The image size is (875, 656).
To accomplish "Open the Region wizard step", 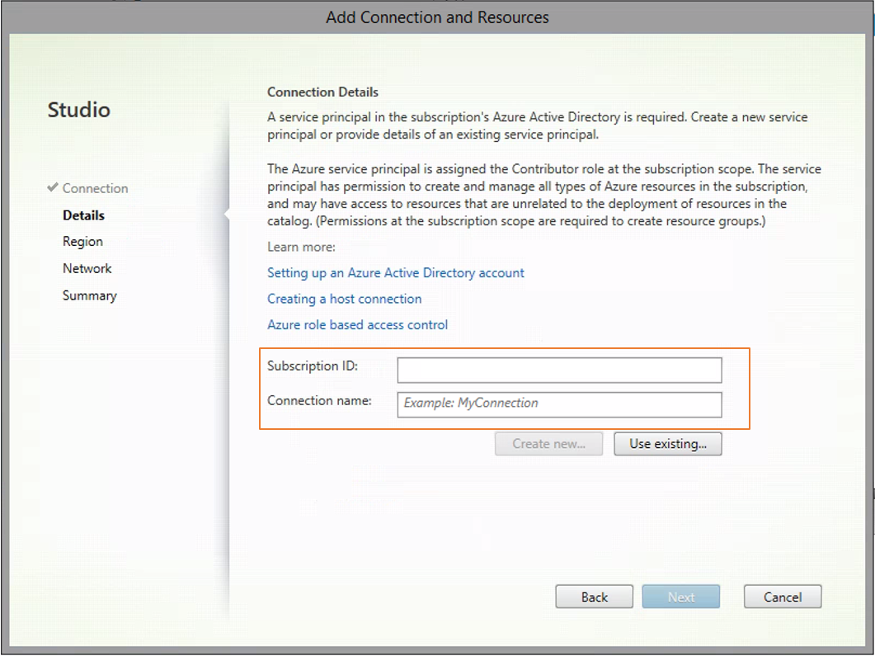I will click(x=82, y=242).
